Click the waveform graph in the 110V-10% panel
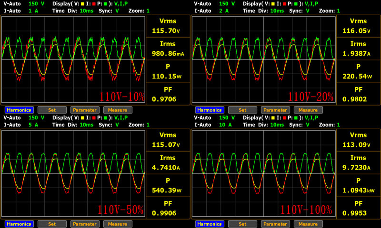Viewport: 381px width, 228px height. (73, 59)
